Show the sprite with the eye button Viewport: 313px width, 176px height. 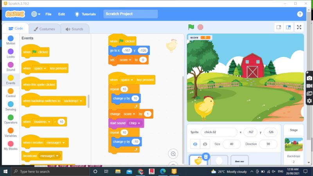click(x=195, y=144)
